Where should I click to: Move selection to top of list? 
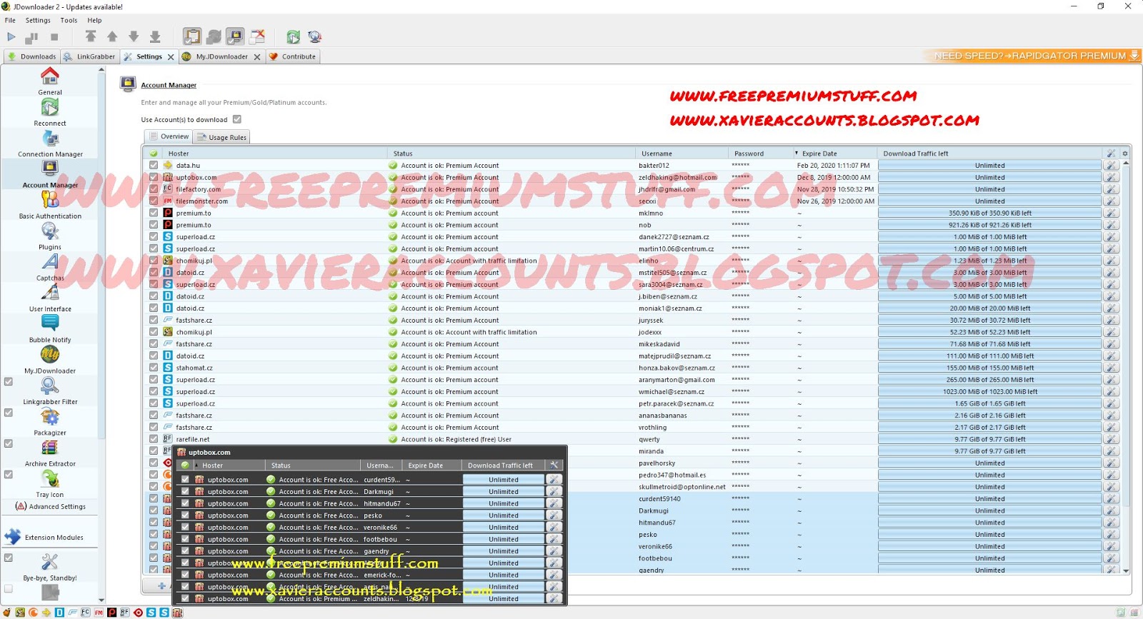[x=91, y=36]
